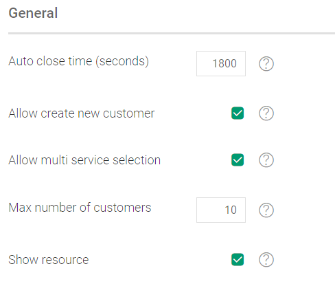
Task: Click the word '(seconds)' in the label
Action: [x=122, y=61]
